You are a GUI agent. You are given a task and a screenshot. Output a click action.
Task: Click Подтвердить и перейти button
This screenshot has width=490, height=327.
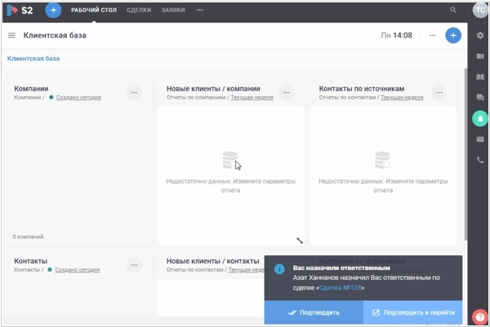pyautogui.click(x=412, y=312)
